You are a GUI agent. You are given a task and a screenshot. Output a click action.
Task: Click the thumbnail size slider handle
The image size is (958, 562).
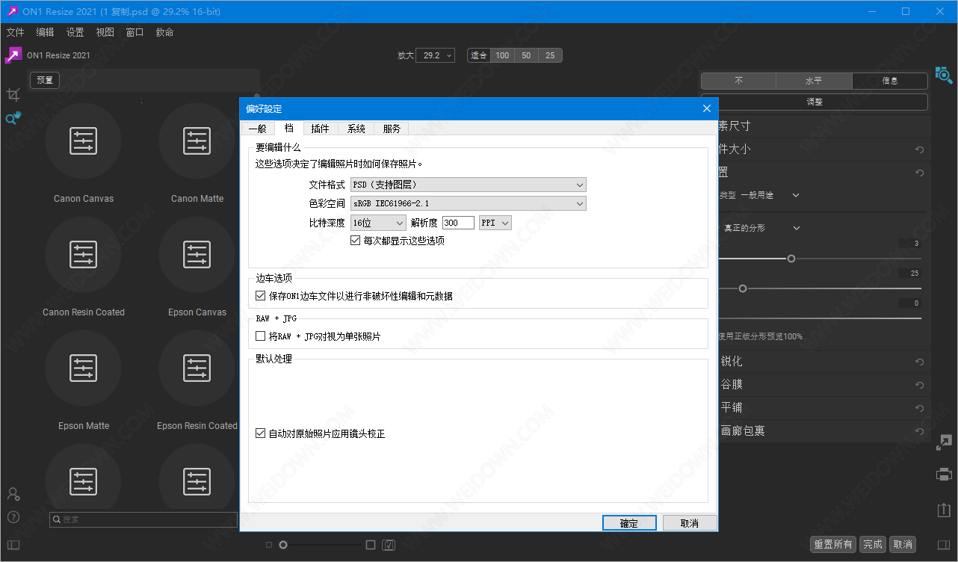(x=283, y=545)
